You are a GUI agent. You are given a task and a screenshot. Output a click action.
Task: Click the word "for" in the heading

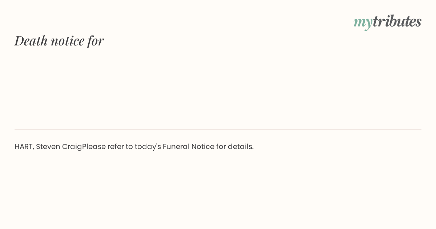click(x=96, y=40)
